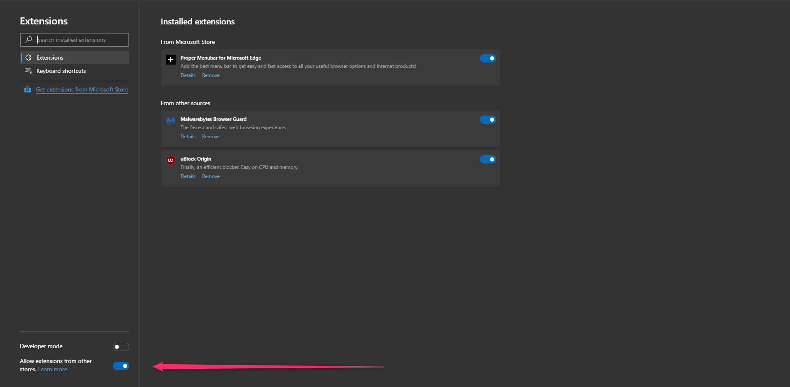Click 'Finally, an efficient blocker' description text
Viewport: 790px width, 387px height.
pos(239,167)
